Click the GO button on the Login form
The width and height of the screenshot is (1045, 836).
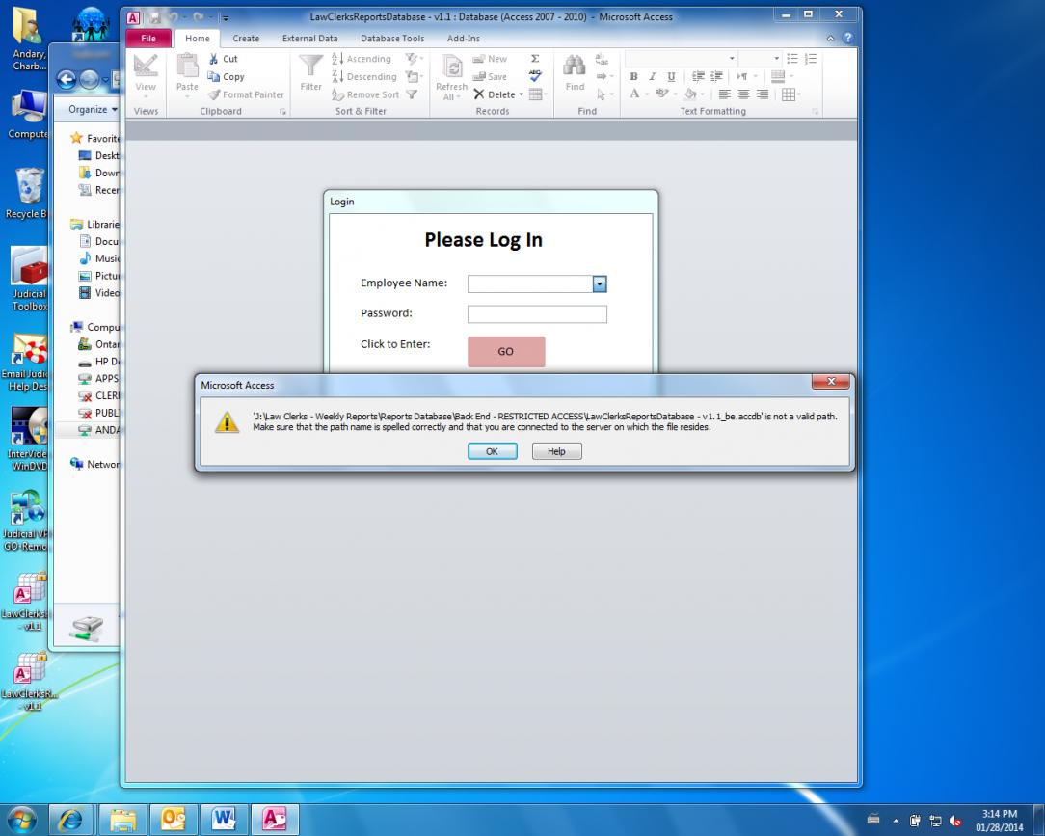click(506, 351)
